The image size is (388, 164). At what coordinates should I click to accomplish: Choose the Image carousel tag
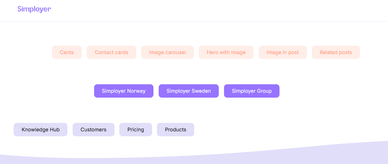coord(167,52)
